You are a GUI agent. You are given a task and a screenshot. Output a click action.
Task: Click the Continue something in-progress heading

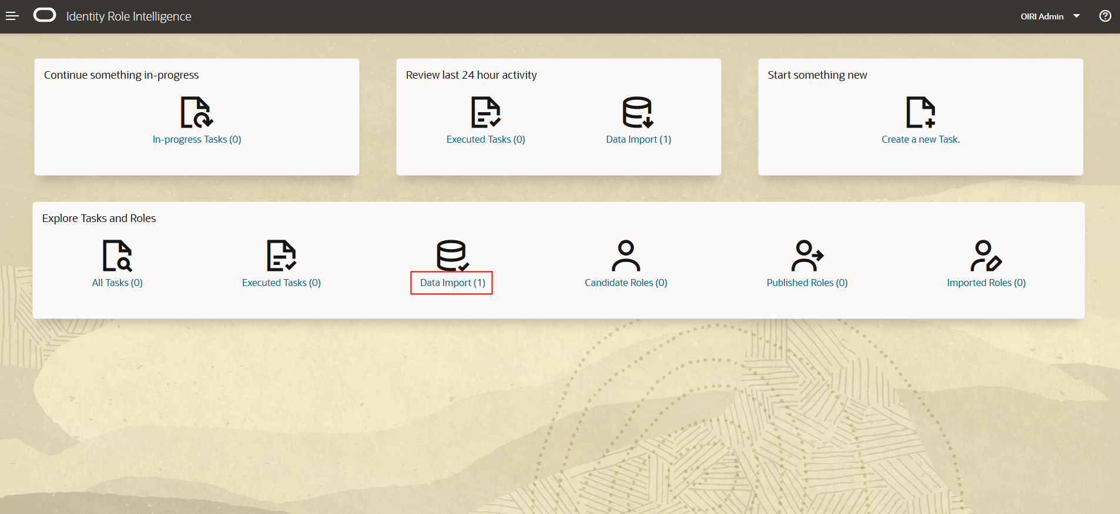pyautogui.click(x=122, y=75)
